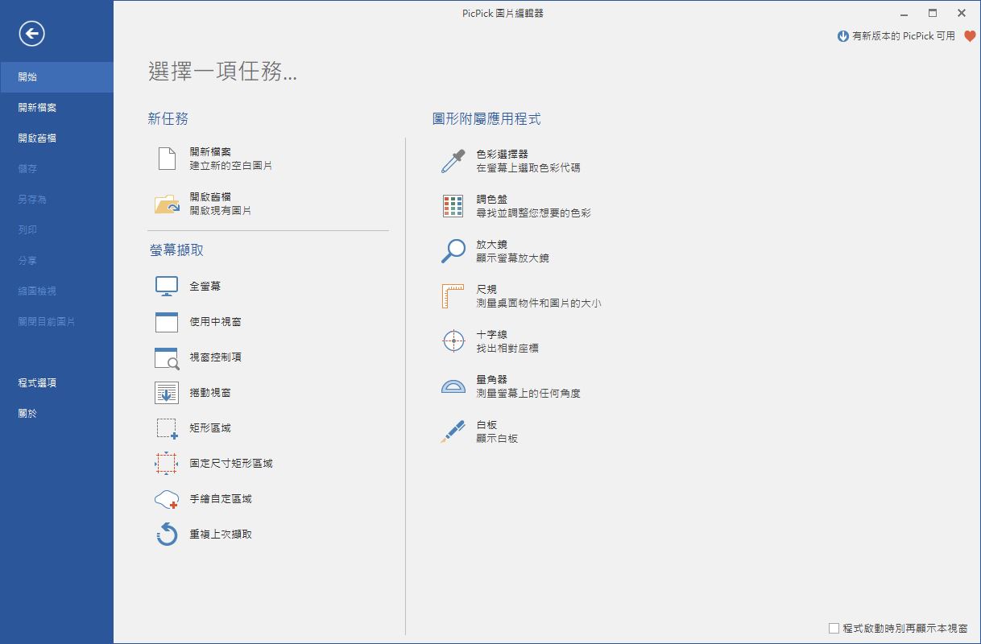This screenshot has height=644, width=981.
Task: Click the 開新檔案 blank page icon
Action: pos(167,159)
